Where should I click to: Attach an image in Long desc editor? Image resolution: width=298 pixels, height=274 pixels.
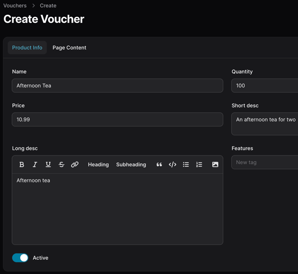pyautogui.click(x=215, y=165)
